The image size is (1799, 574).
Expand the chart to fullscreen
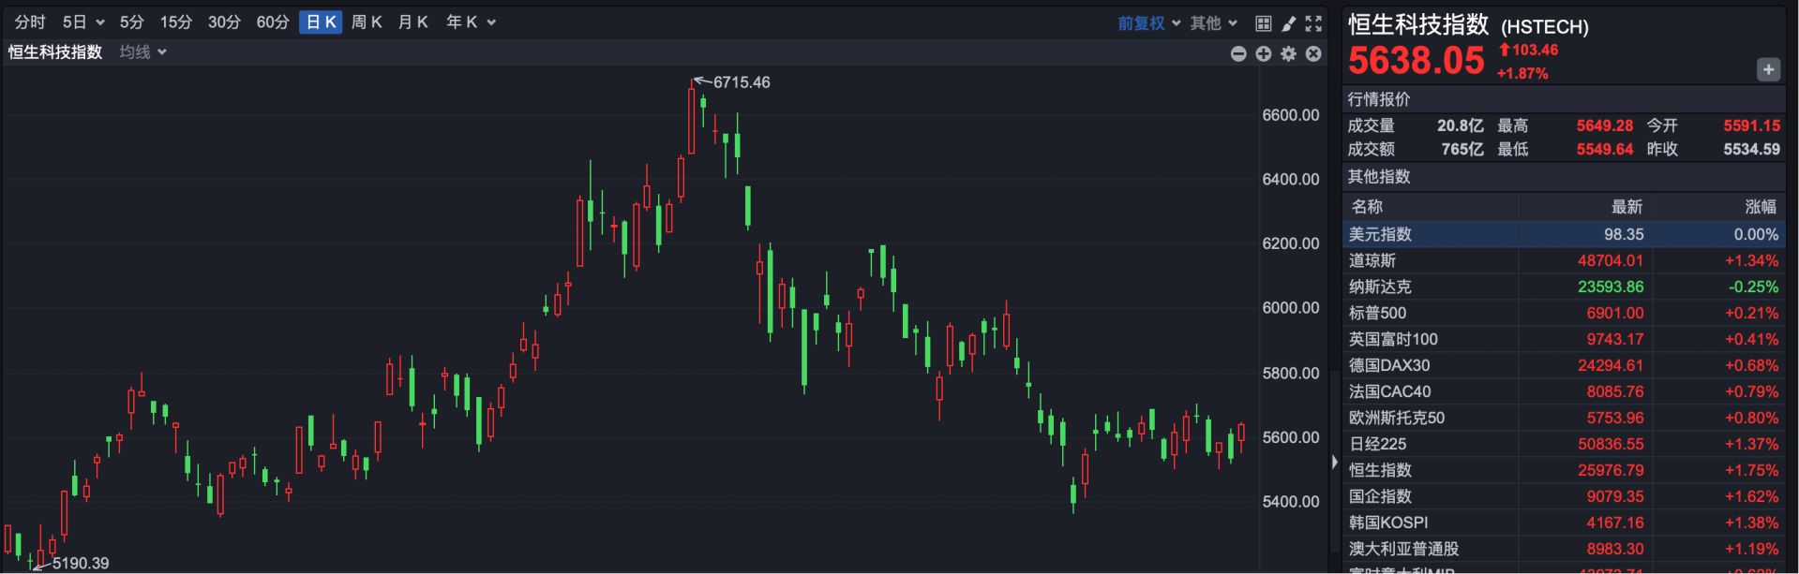(1313, 23)
